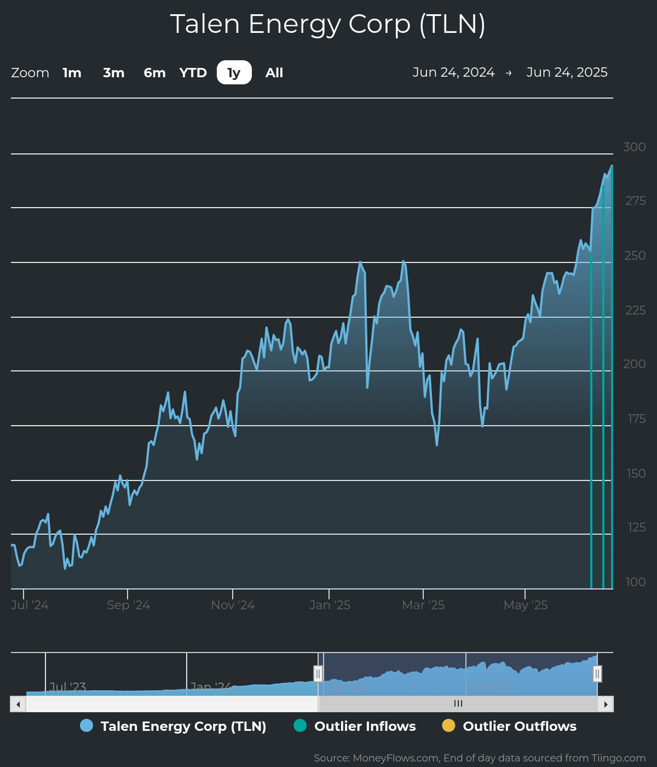Click the Nov '24 date axis label

233,605
